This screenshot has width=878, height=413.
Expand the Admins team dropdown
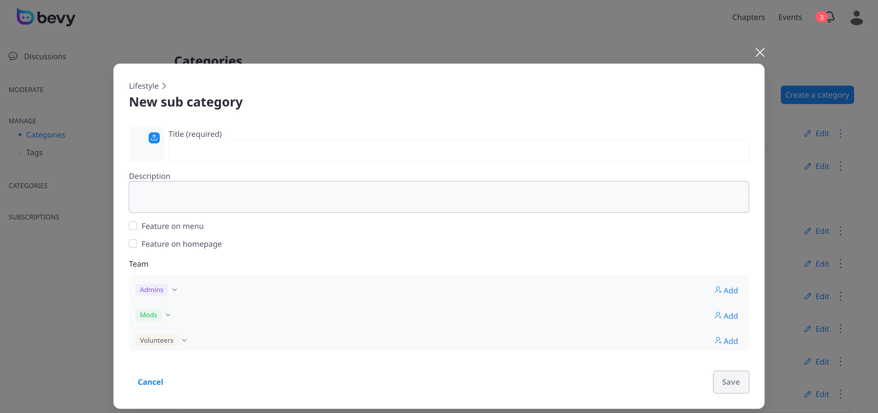[174, 290]
